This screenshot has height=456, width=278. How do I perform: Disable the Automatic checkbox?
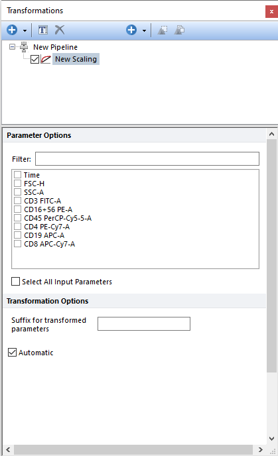tap(12, 353)
